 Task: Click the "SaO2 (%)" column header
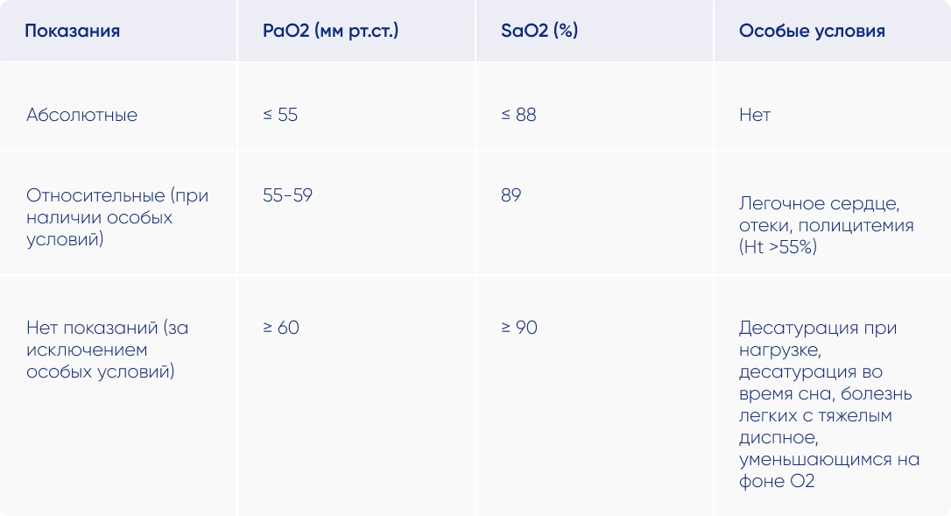tap(539, 32)
